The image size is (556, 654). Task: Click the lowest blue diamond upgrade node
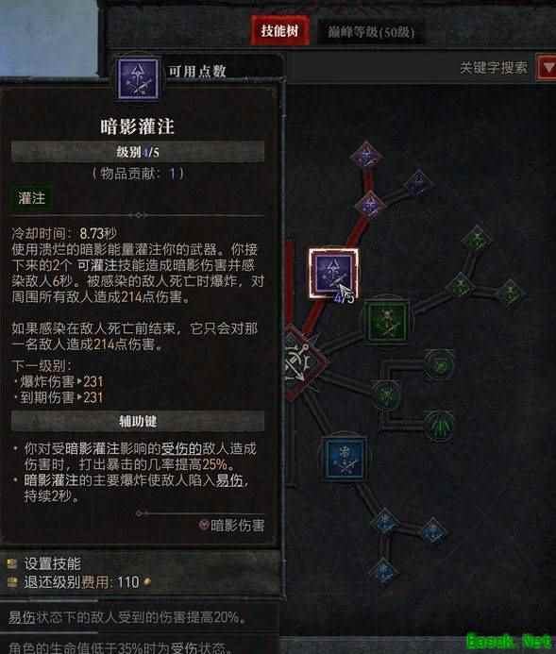(384, 571)
